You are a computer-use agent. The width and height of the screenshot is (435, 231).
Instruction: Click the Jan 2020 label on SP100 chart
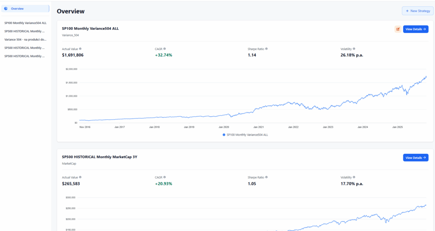click(223, 127)
